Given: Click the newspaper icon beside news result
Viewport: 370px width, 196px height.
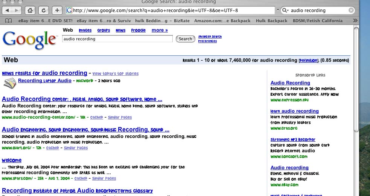Looking at the screenshot, I should click(x=10, y=83).
